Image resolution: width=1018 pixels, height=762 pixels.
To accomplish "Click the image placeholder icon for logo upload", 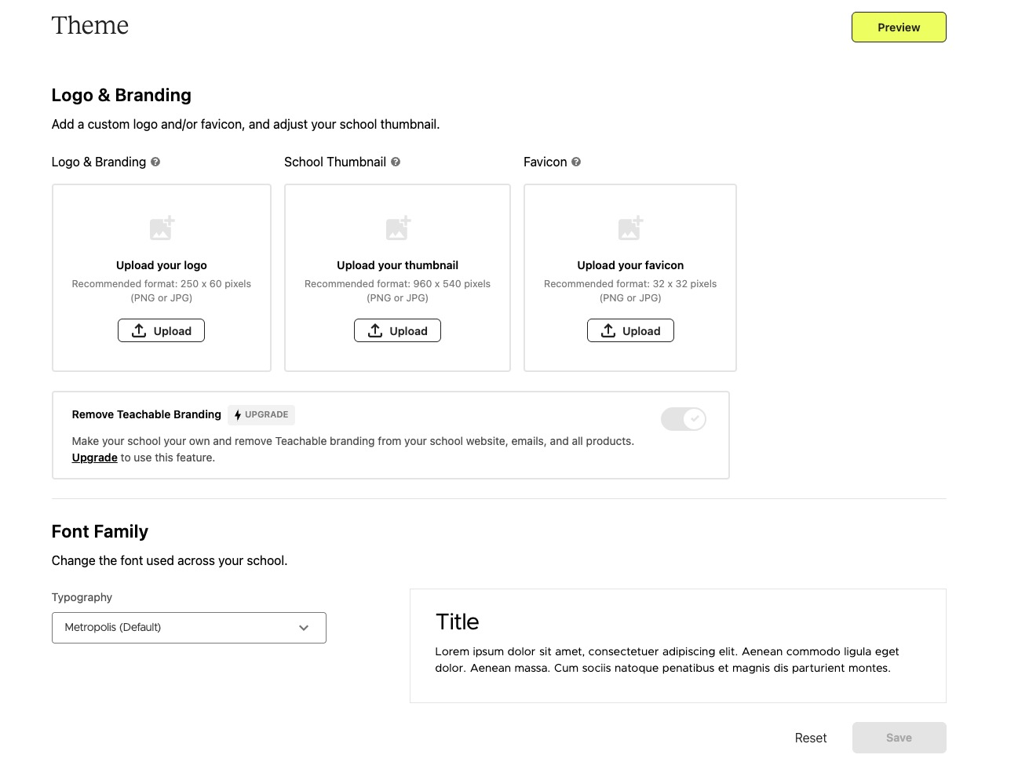I will pyautogui.click(x=162, y=228).
